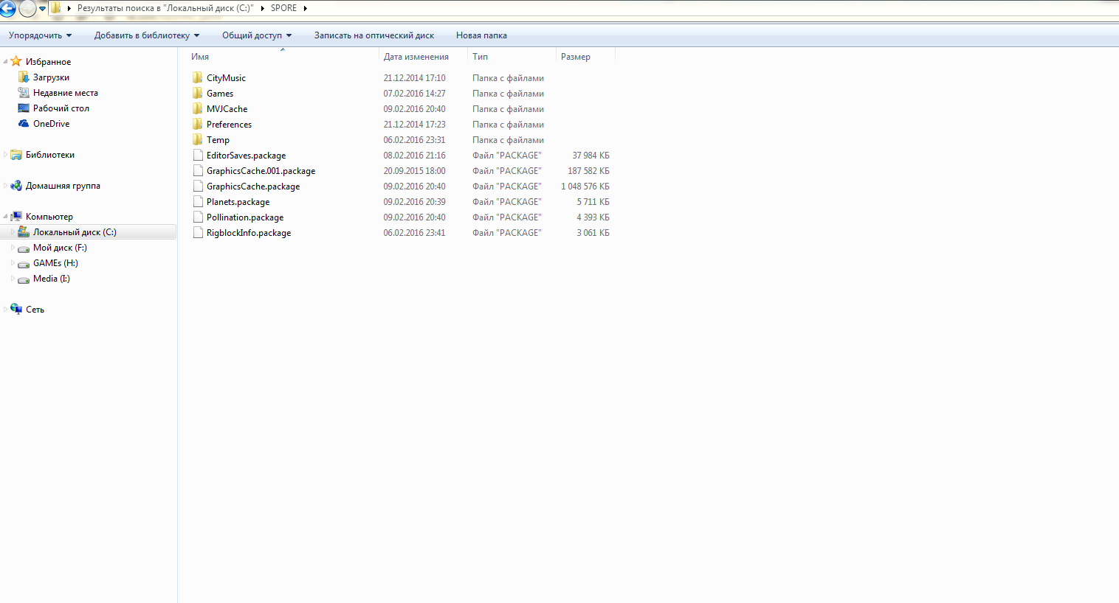Select the Planets.package file name

point(238,202)
